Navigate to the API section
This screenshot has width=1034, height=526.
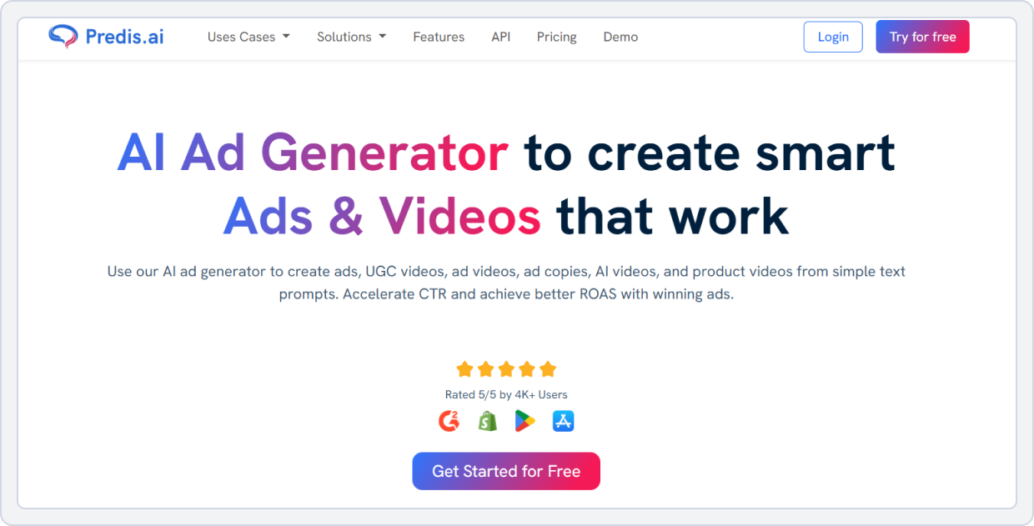pyautogui.click(x=500, y=37)
